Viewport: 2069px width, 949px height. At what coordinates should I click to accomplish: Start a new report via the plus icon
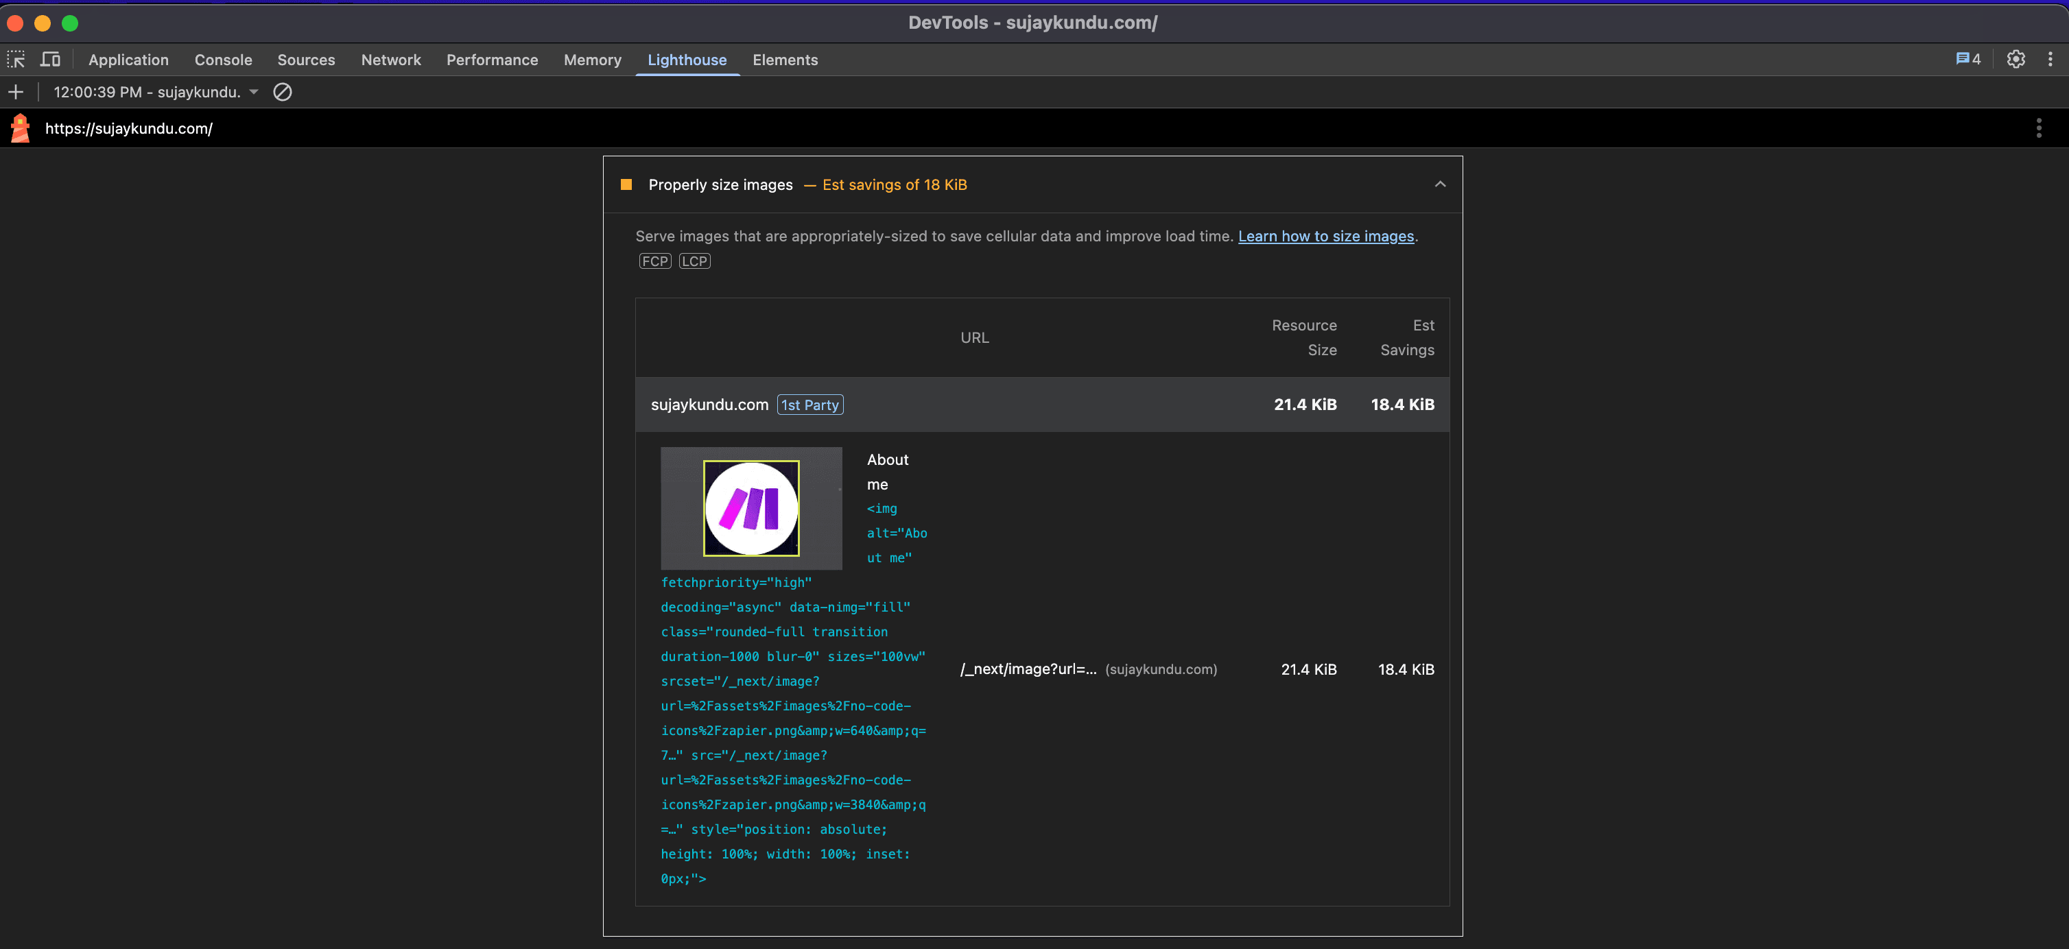pyautogui.click(x=15, y=91)
